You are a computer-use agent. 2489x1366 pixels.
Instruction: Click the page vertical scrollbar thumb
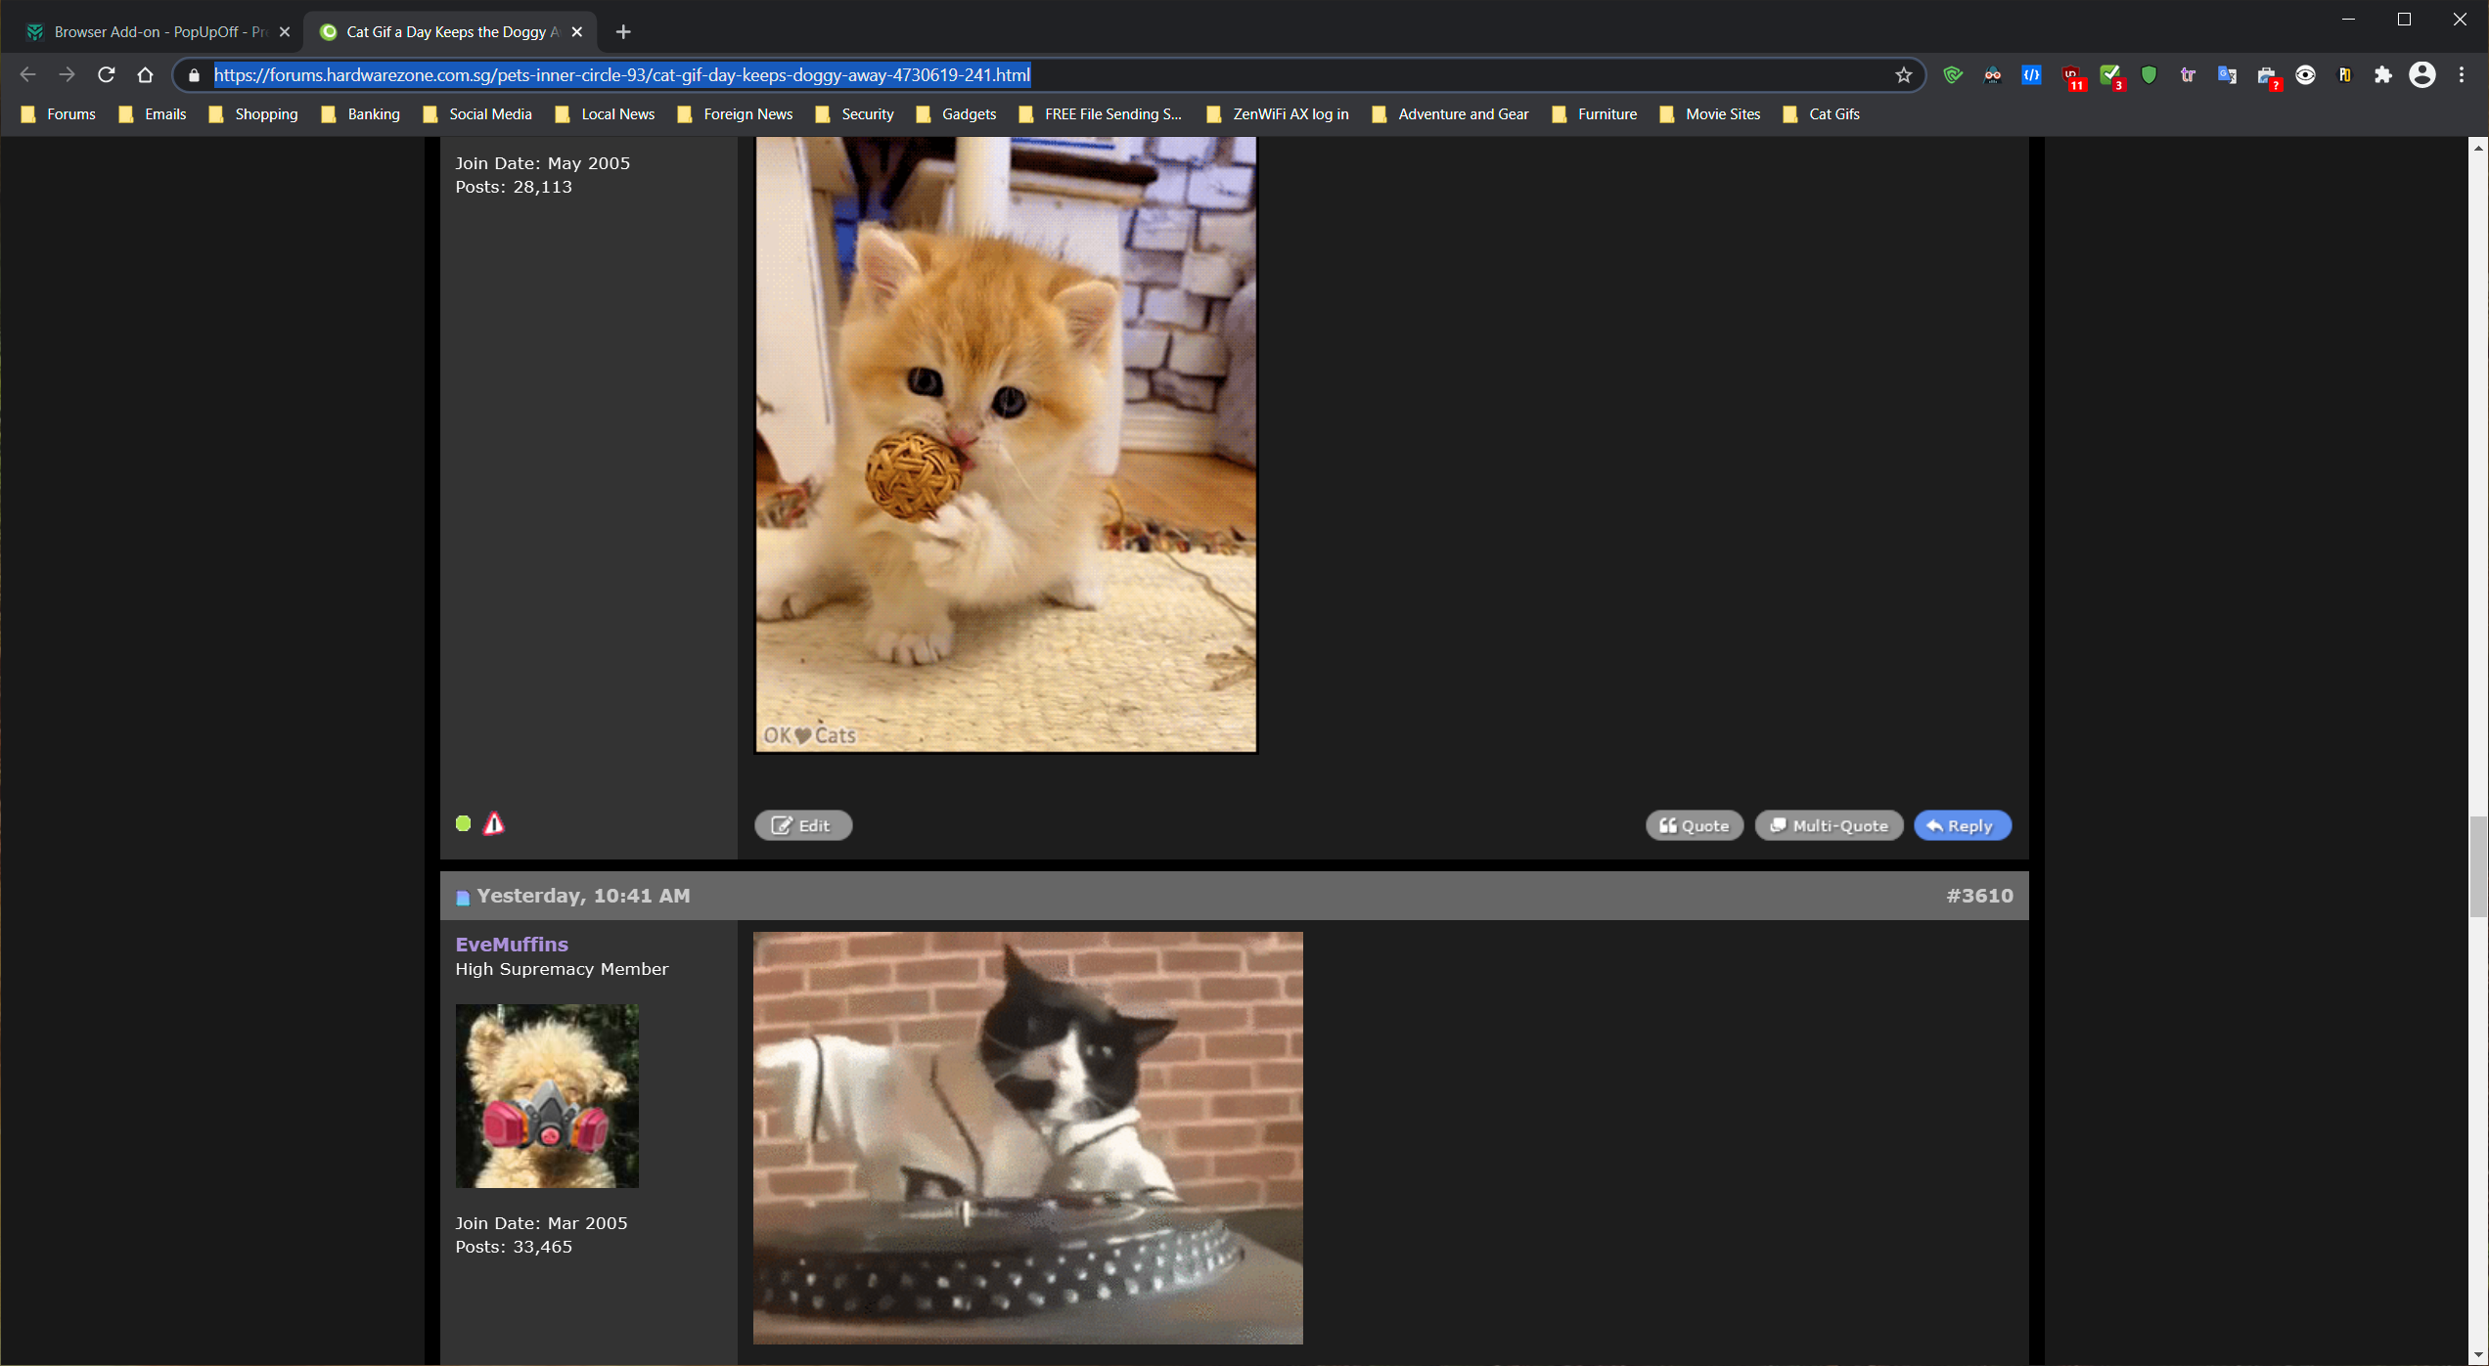2477,865
